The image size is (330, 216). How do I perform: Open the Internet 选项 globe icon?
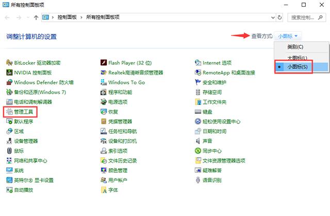coord(198,63)
